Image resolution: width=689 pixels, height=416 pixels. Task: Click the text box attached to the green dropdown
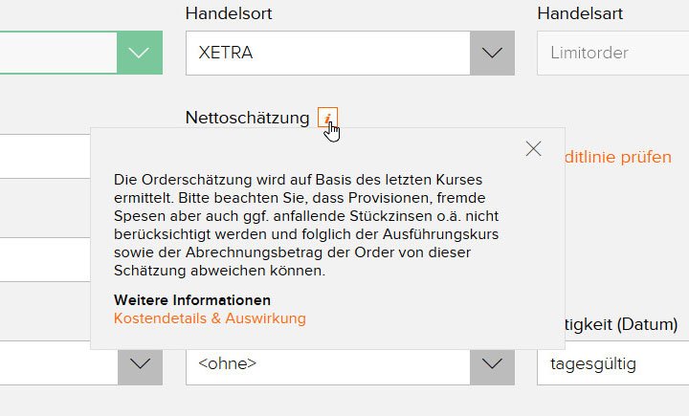pos(57,53)
